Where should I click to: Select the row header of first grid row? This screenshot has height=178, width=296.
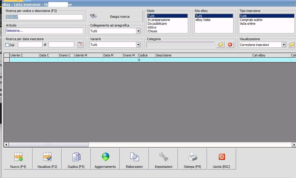(7, 60)
